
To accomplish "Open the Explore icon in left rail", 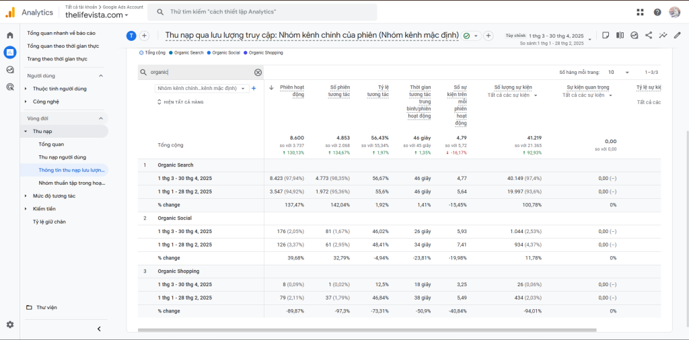I will 9,70.
